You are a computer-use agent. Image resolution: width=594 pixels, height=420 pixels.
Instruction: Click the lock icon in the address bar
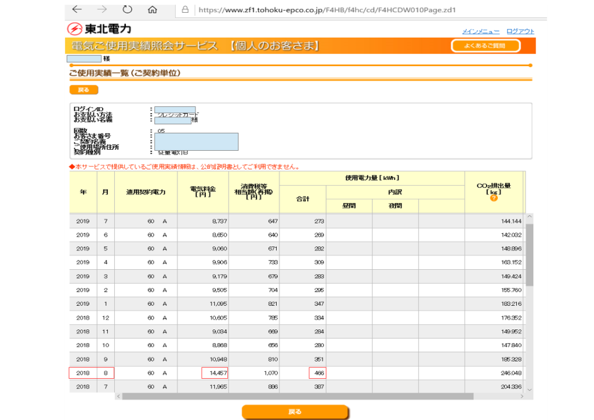click(186, 10)
